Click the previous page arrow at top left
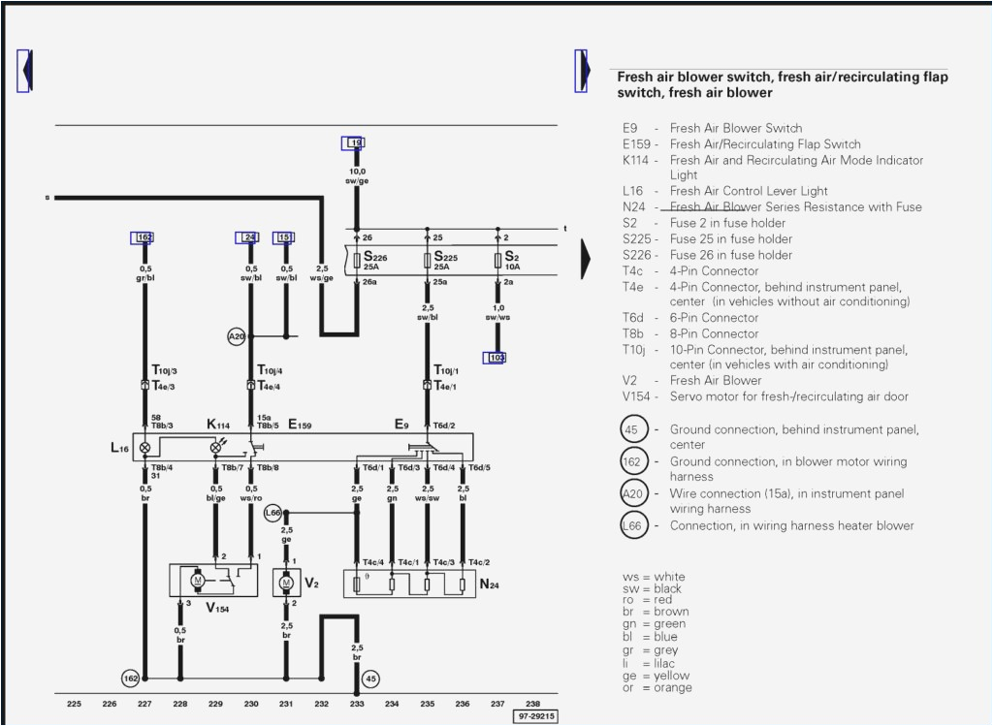Viewport: 993px width, 726px height. tap(25, 71)
